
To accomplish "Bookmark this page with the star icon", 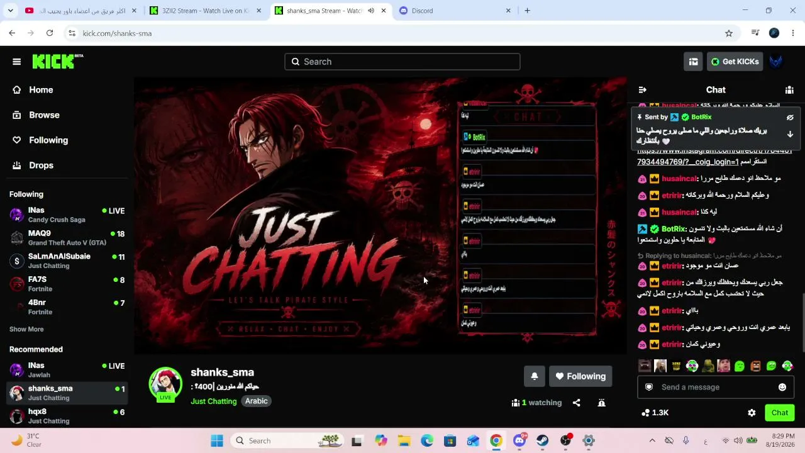I will [x=729, y=33].
